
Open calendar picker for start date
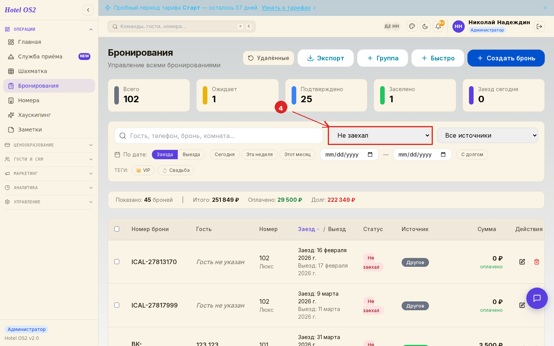click(370, 155)
